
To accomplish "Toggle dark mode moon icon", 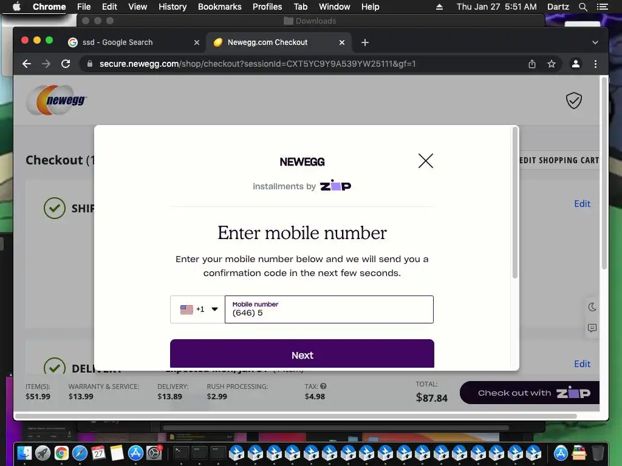I will pyautogui.click(x=592, y=307).
